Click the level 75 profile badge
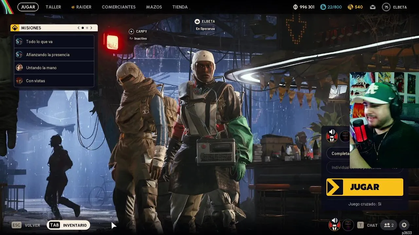The width and height of the screenshot is (419, 235). (x=386, y=7)
